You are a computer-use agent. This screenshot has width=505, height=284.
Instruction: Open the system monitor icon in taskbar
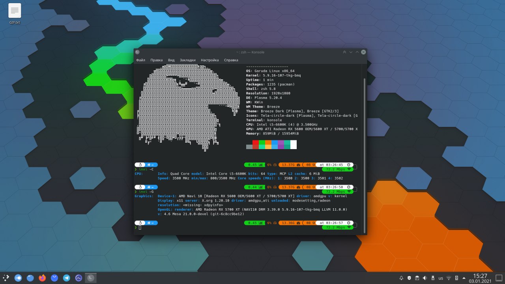click(79, 278)
